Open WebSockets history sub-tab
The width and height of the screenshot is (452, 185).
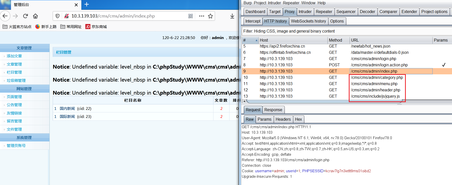308,21
